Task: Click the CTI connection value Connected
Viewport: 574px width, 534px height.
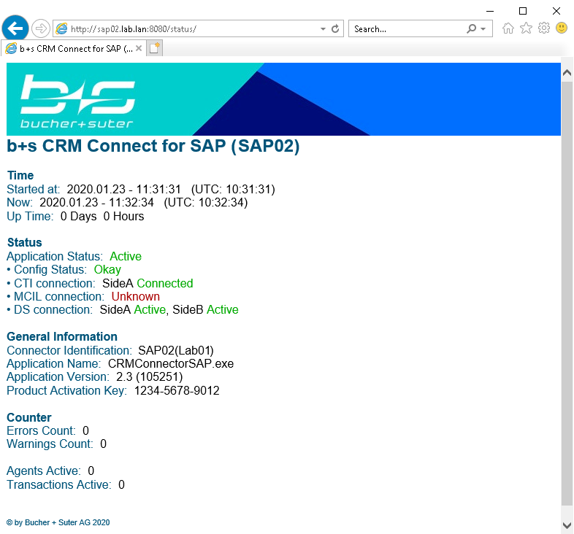Action: (165, 284)
